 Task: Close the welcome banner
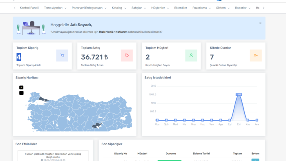(260, 23)
